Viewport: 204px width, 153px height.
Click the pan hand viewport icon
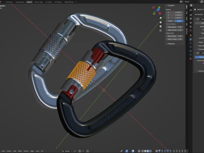tap(161, 22)
